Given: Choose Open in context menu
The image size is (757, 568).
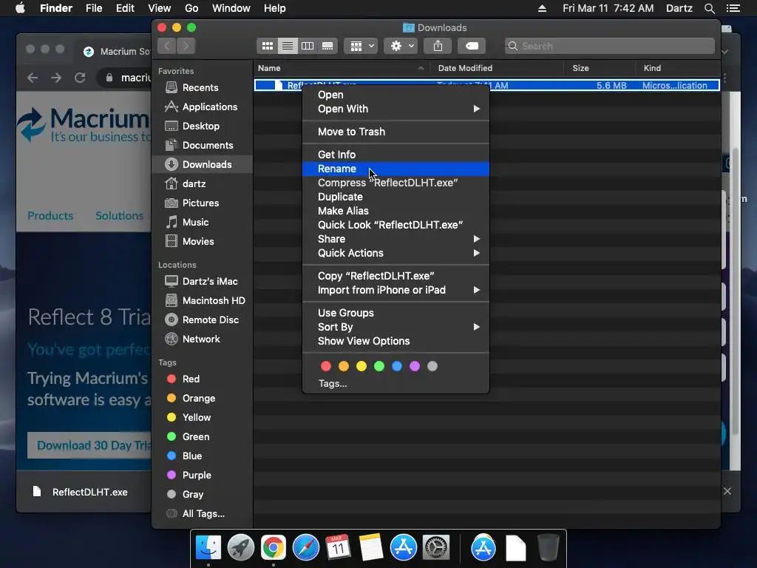Looking at the screenshot, I should point(396,95).
